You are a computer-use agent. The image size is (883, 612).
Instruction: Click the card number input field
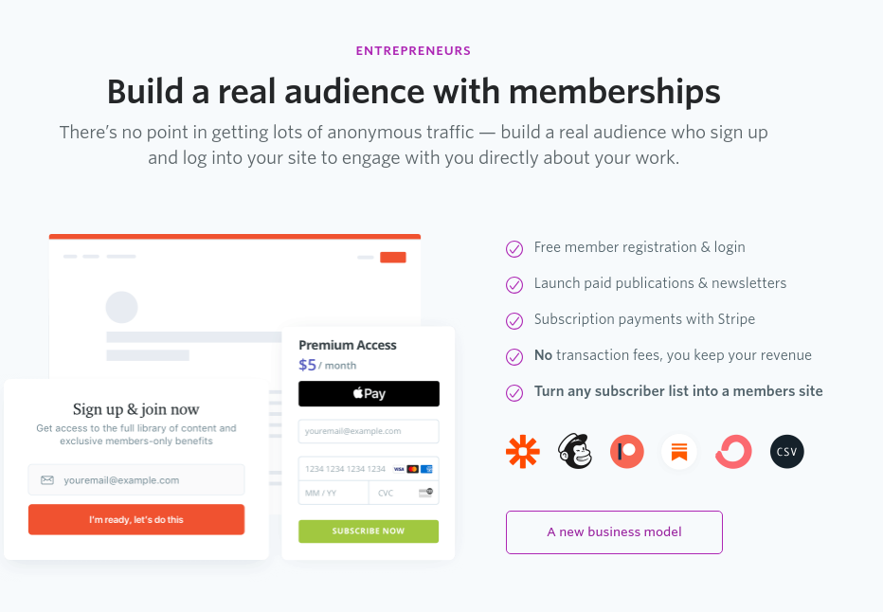coord(344,469)
